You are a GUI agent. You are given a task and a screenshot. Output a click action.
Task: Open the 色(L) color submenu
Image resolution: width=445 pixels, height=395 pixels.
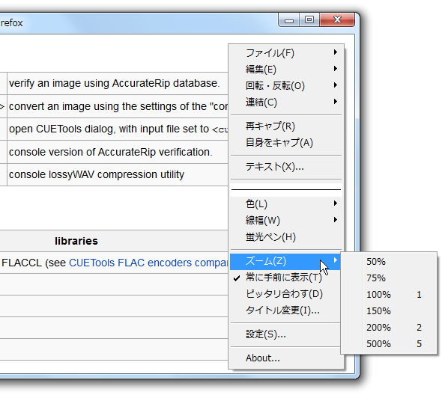click(286, 203)
